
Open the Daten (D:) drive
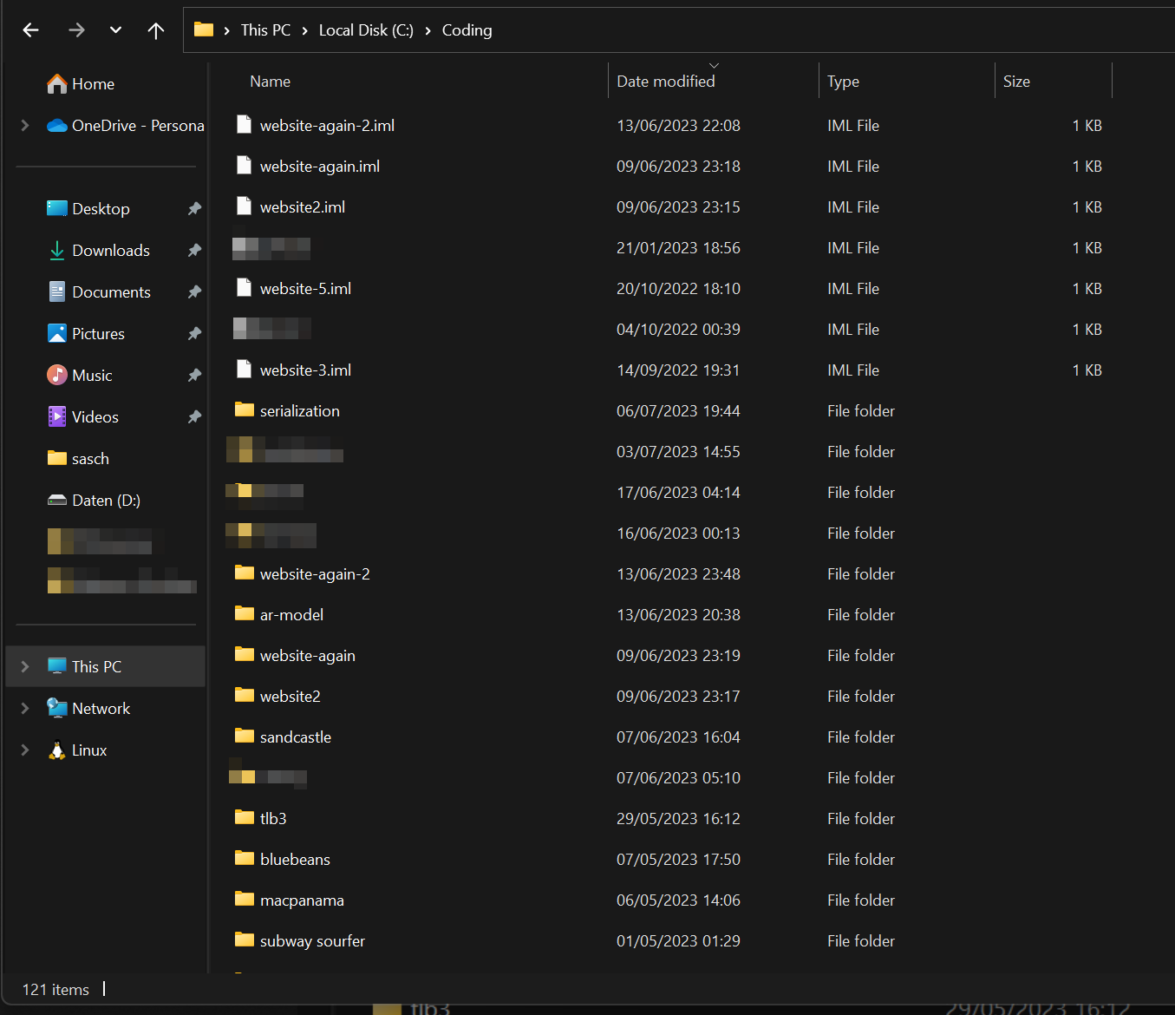pos(105,500)
